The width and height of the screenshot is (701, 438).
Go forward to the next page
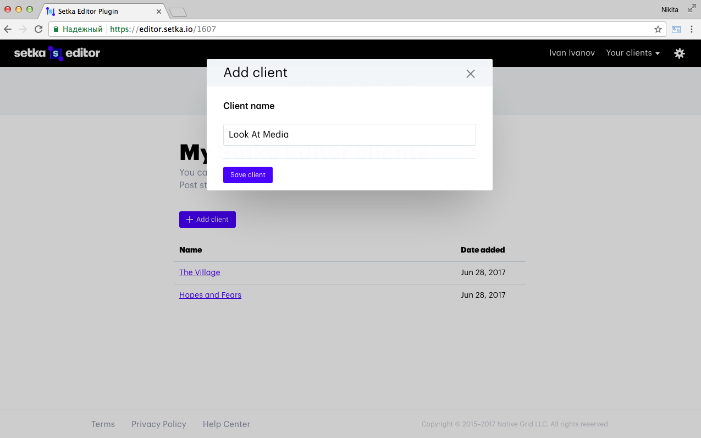click(x=23, y=29)
